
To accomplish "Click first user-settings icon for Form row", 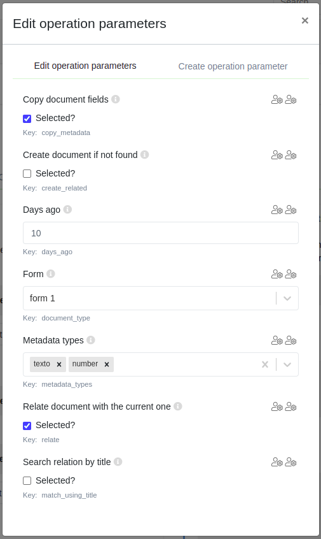I will [x=277, y=274].
